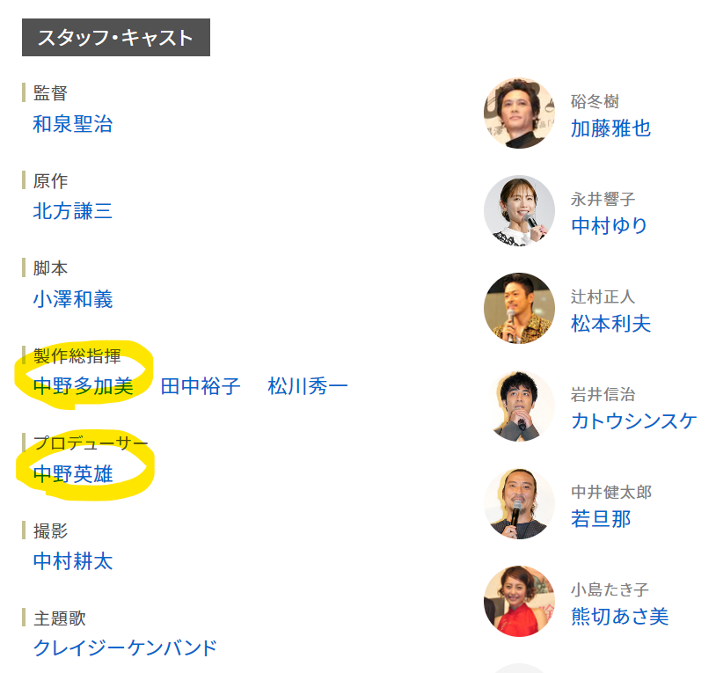
Task: Open screenwriter 小澤和義 page
Action: tap(73, 299)
